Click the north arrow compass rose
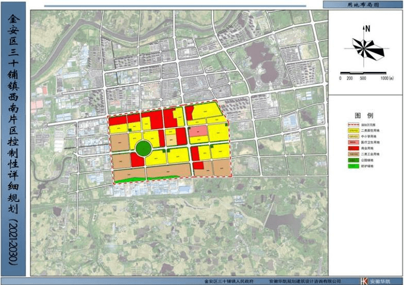This screenshot has width=404, height=285. 367,48
